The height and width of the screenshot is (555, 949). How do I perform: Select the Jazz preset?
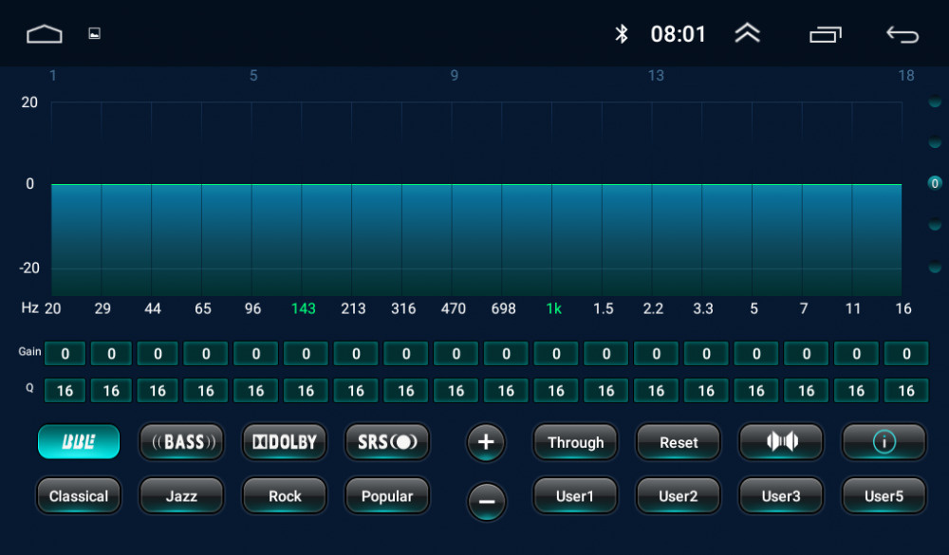coord(181,496)
